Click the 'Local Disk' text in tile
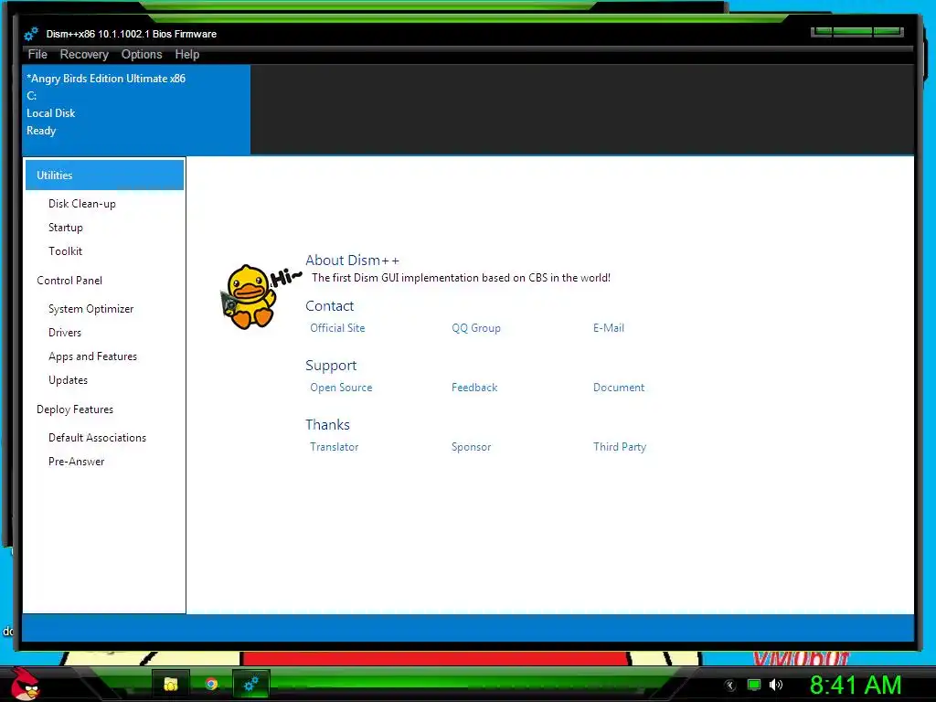 [x=51, y=112]
